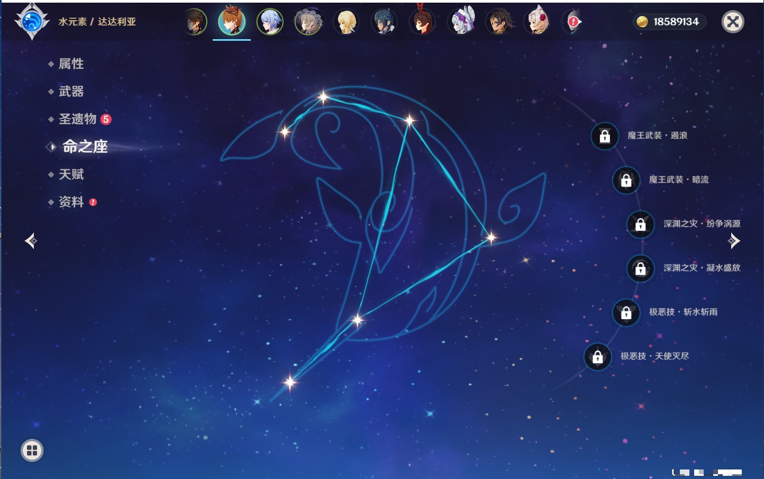764x479 pixels.
Task: Select the blonde Traveler avatar
Action: click(346, 22)
